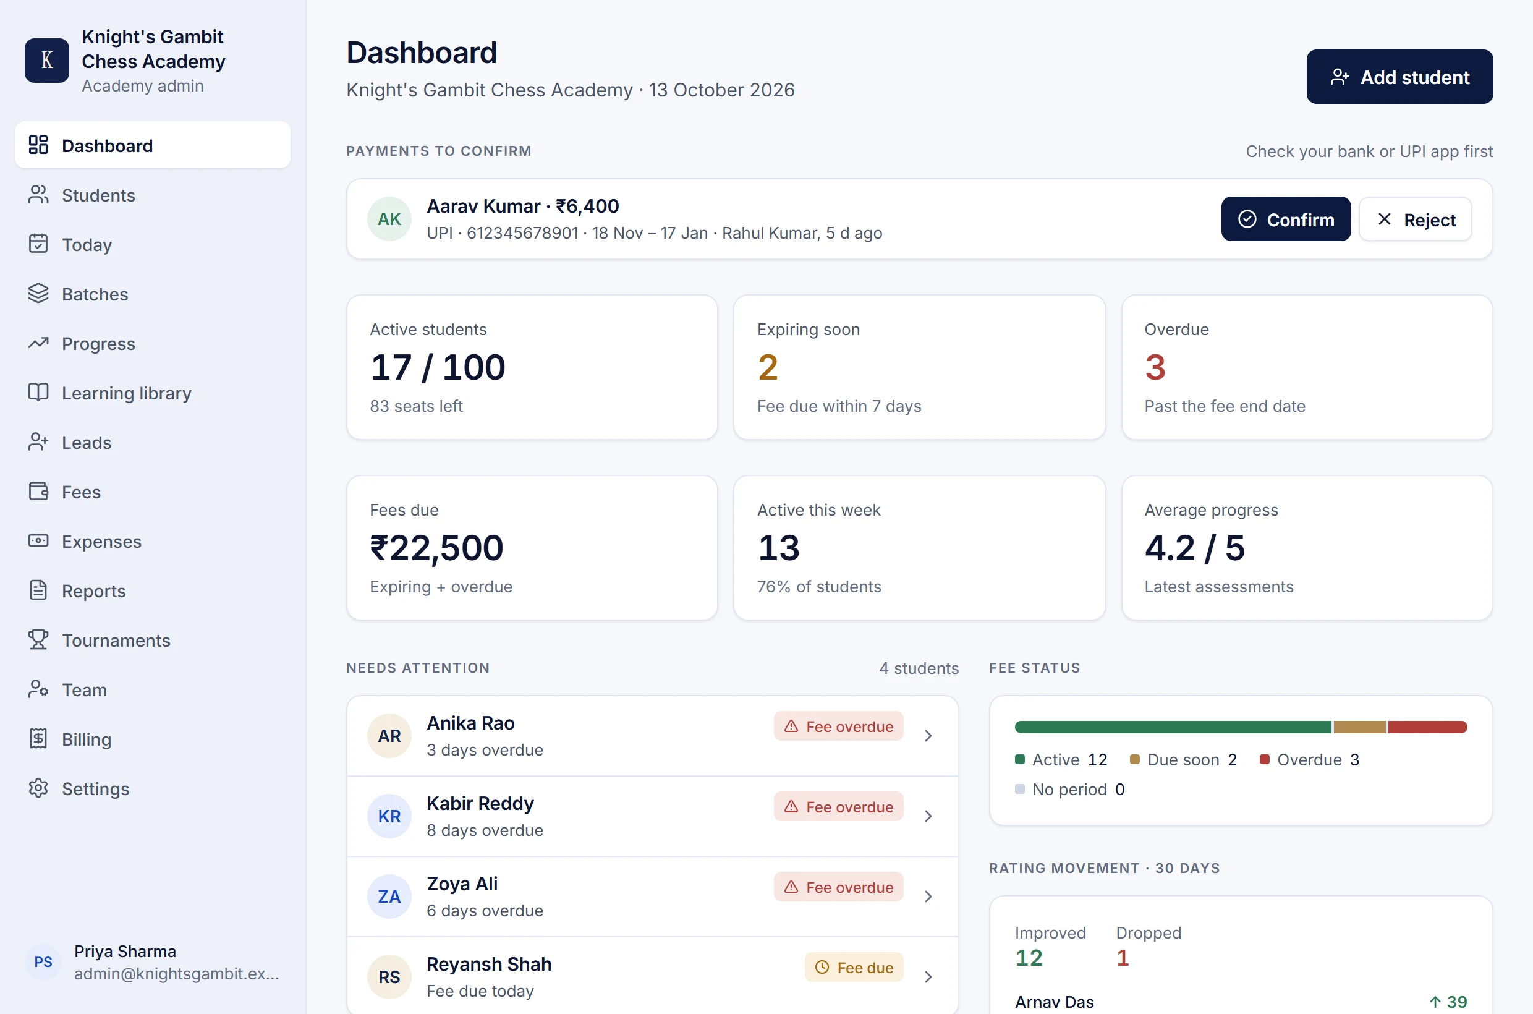
Task: Click the Add student button
Action: [1399, 77]
